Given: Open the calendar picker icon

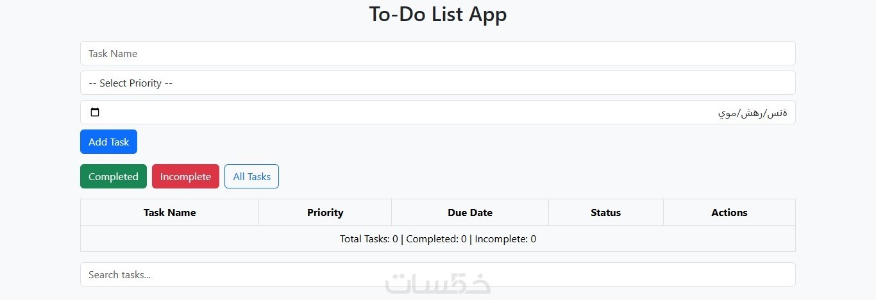Looking at the screenshot, I should [x=95, y=113].
